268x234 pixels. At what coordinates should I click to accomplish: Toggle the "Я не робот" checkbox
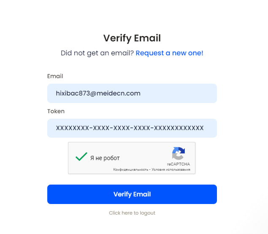pyautogui.click(x=81, y=157)
